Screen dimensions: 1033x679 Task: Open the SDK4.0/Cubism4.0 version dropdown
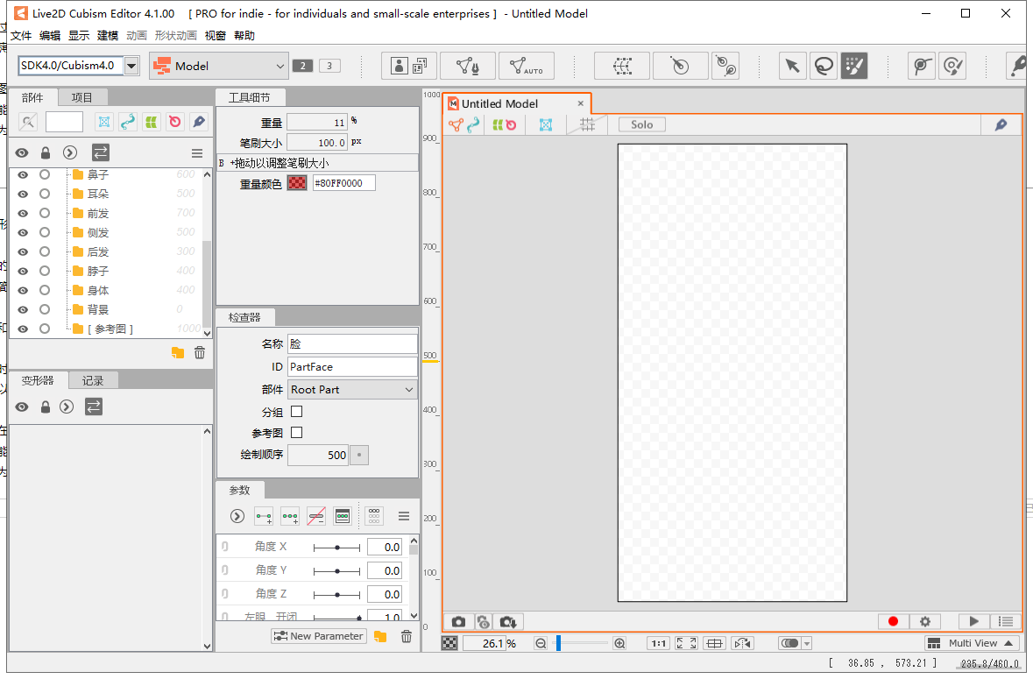(131, 66)
